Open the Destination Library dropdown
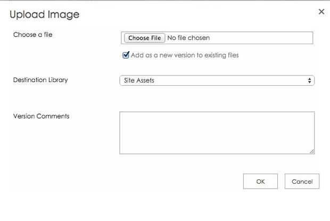This screenshot has width=330, height=221. (x=217, y=80)
